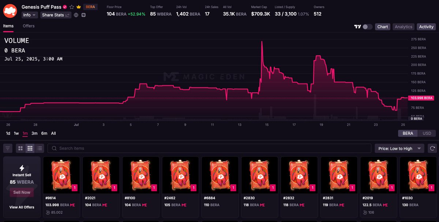The height and width of the screenshot is (222, 439).
Task: Toggle the Analytics panel button
Action: coord(404,27)
